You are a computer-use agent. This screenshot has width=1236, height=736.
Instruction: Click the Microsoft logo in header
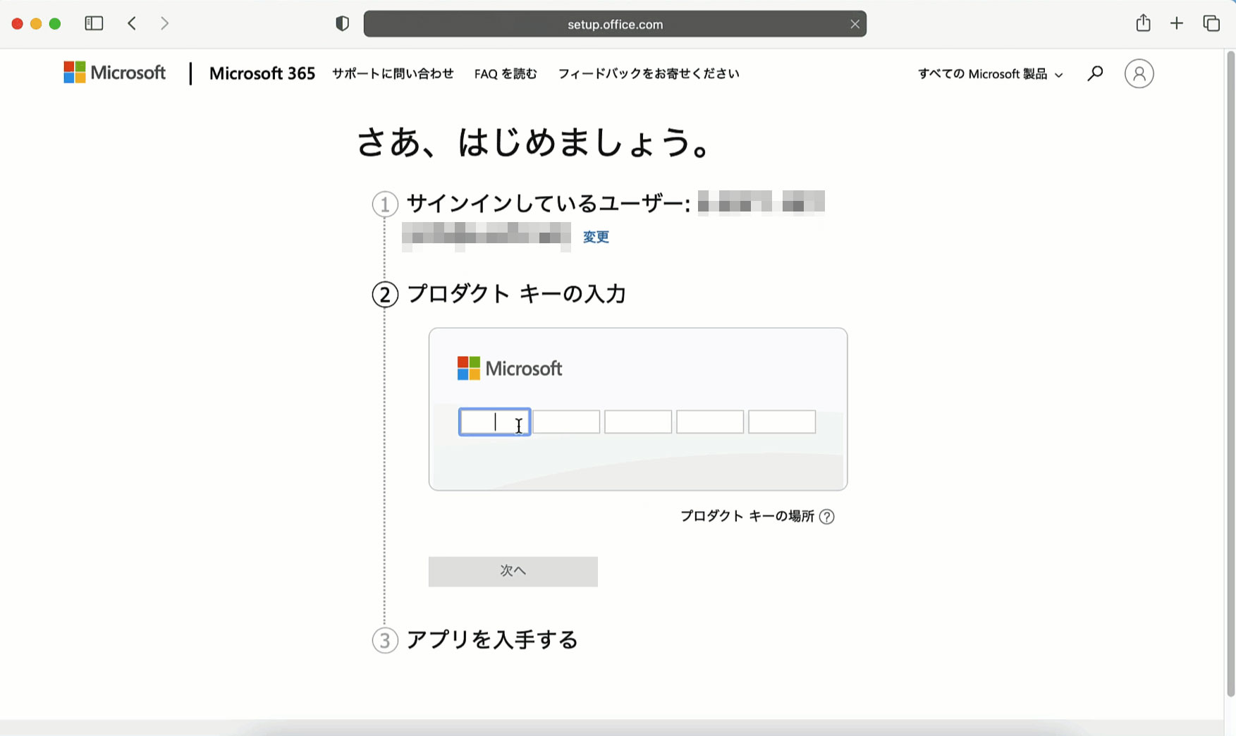pyautogui.click(x=114, y=73)
